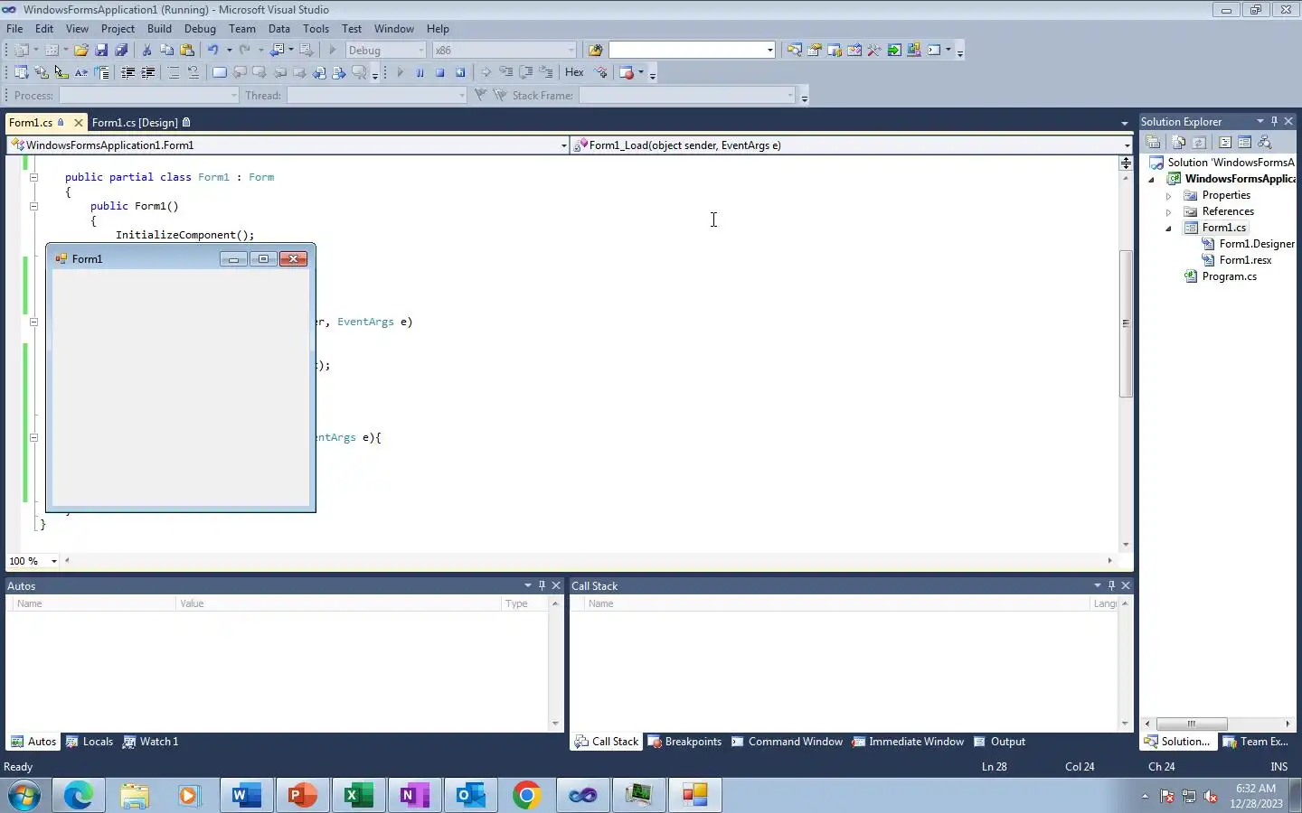Viewport: 1302px width, 813px height.
Task: Toggle auto-hide pin on Call Stack panel
Action: 1111,585
